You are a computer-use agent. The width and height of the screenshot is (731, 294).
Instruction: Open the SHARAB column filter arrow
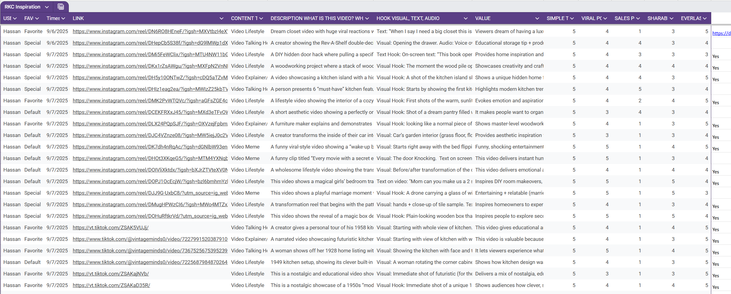(x=672, y=19)
